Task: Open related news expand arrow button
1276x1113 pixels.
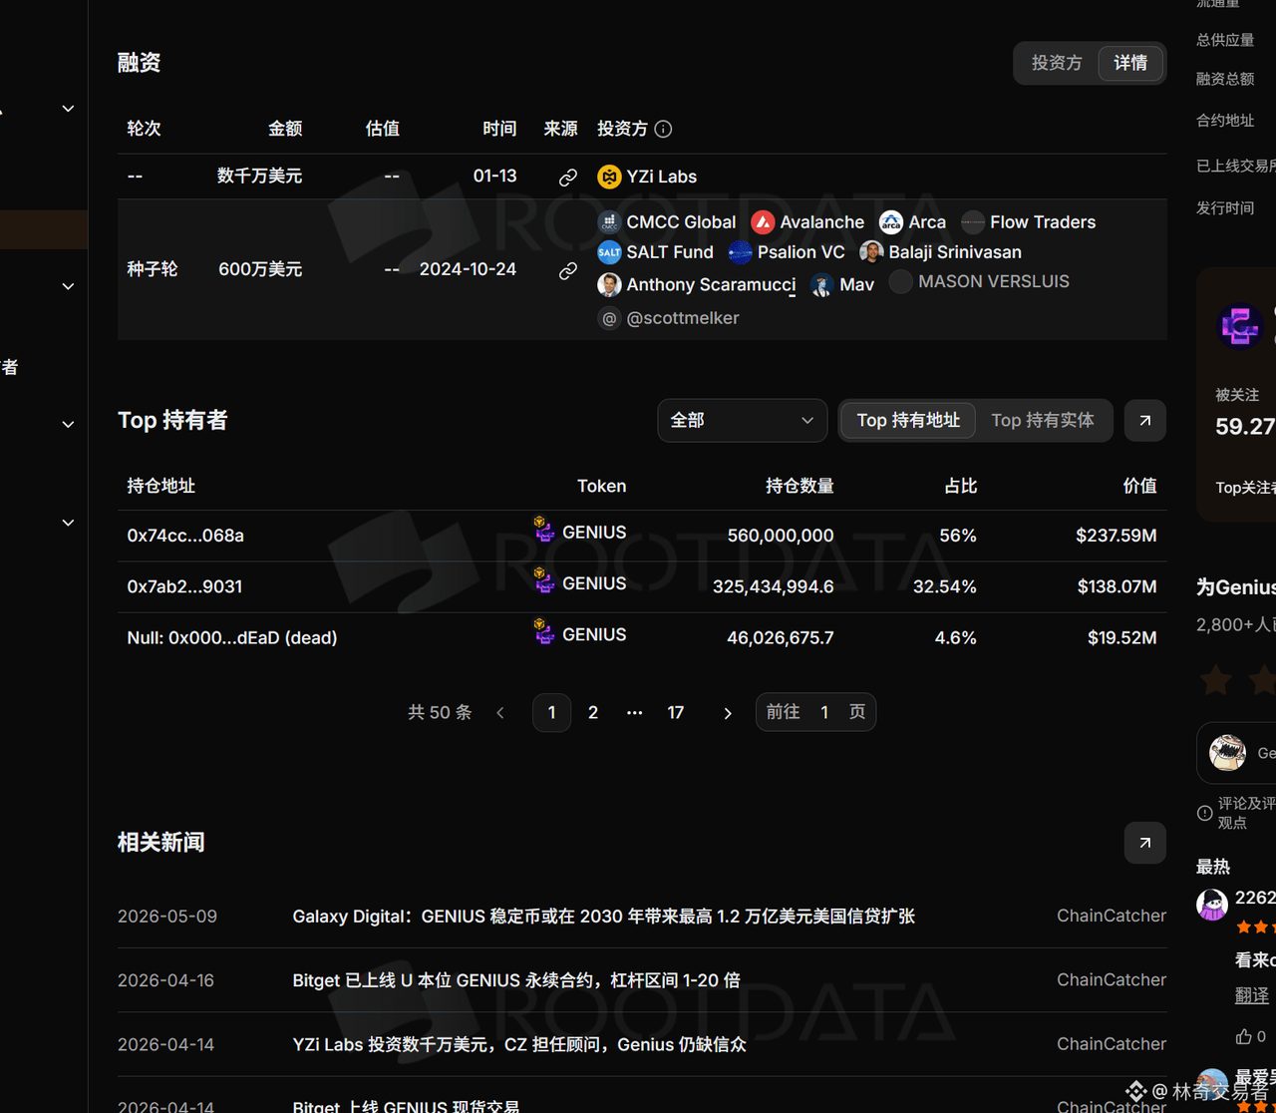Action: [x=1145, y=843]
